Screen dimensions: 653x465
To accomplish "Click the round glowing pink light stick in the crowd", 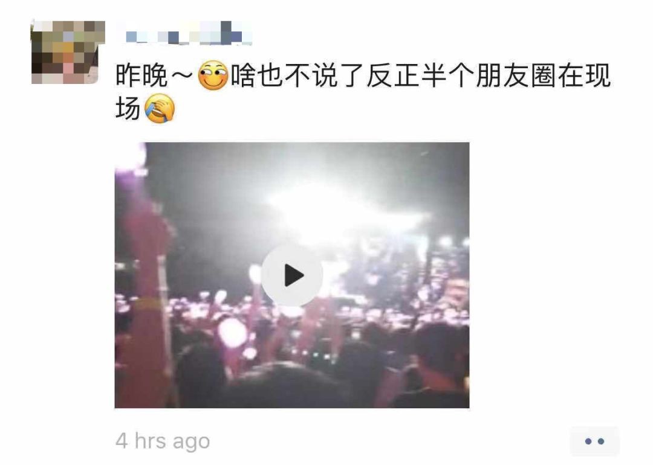I will 232,333.
